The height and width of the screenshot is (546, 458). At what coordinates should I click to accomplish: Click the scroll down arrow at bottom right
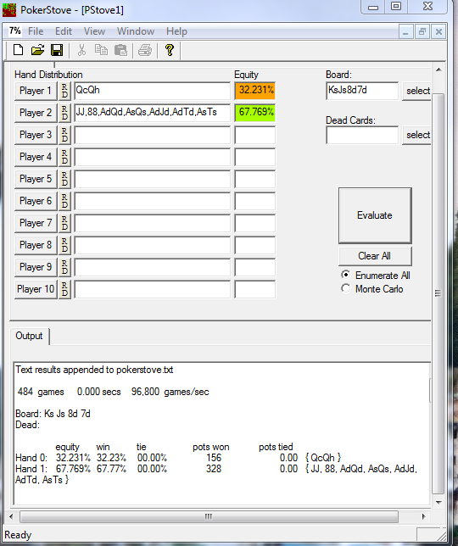(438, 502)
